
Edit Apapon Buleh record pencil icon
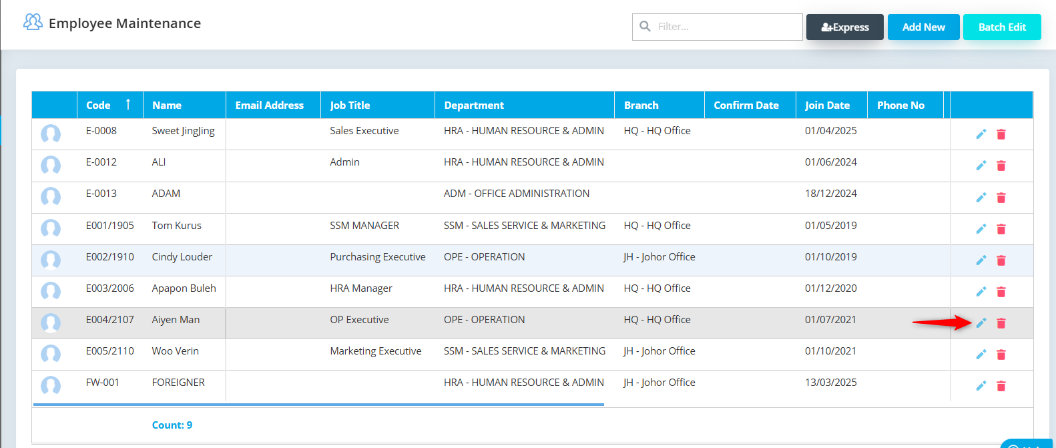coord(981,292)
